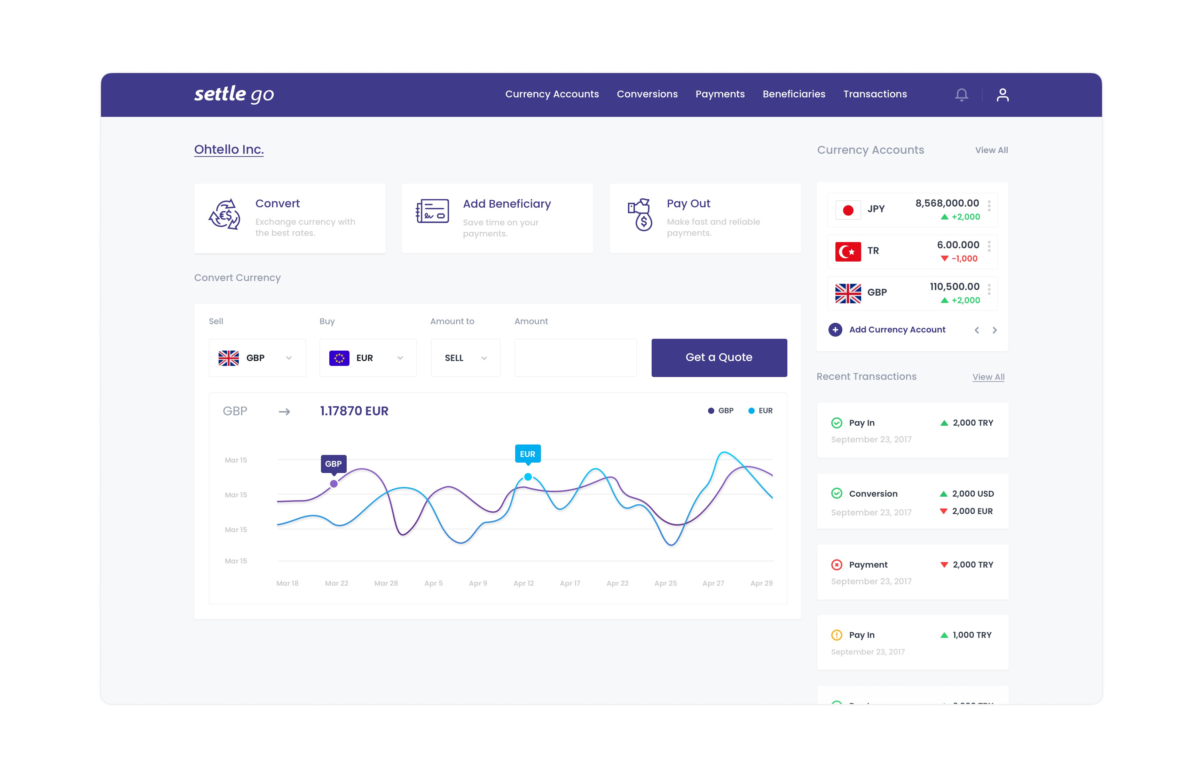Open the notifications bell
Screen dimensions: 1203x777
961,95
